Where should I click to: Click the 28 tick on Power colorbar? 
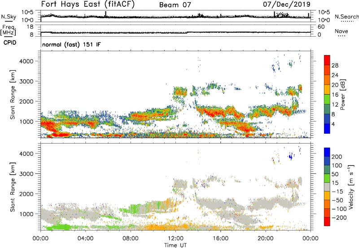(x=335, y=65)
